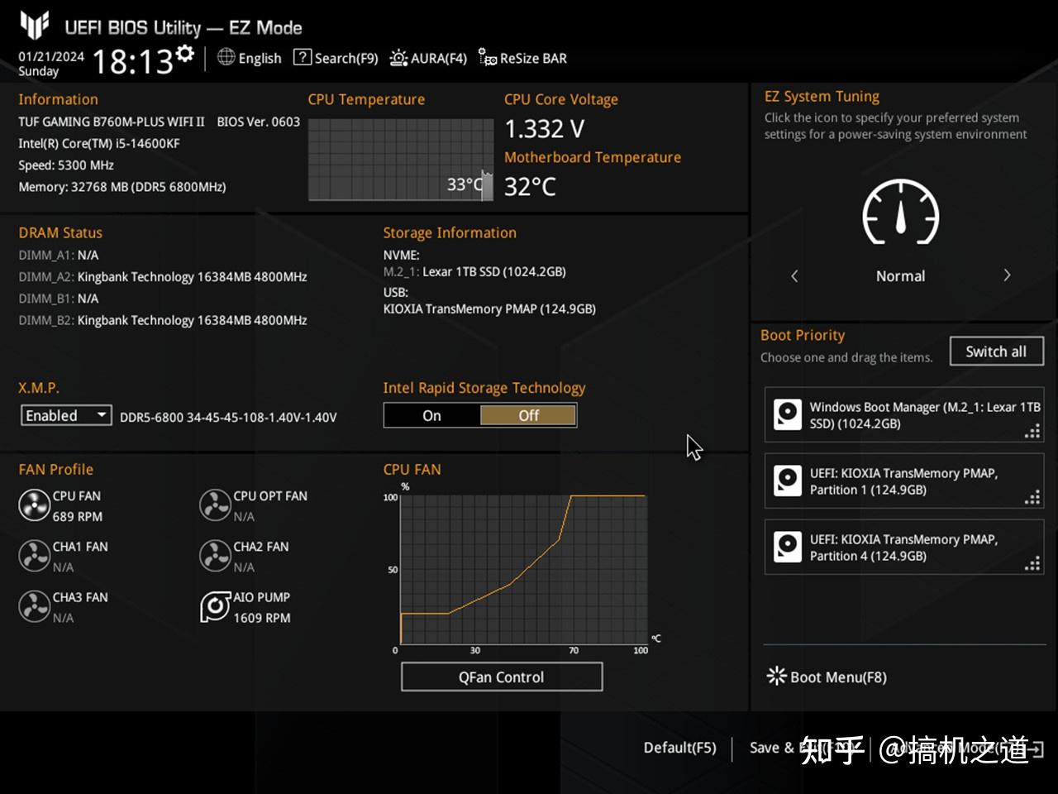Click the Switch all button
The width and height of the screenshot is (1058, 794).
[x=997, y=351]
